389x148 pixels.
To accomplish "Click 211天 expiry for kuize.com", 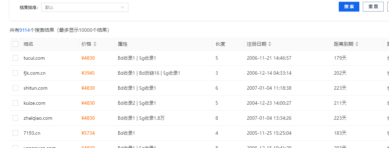I will 340,103.
